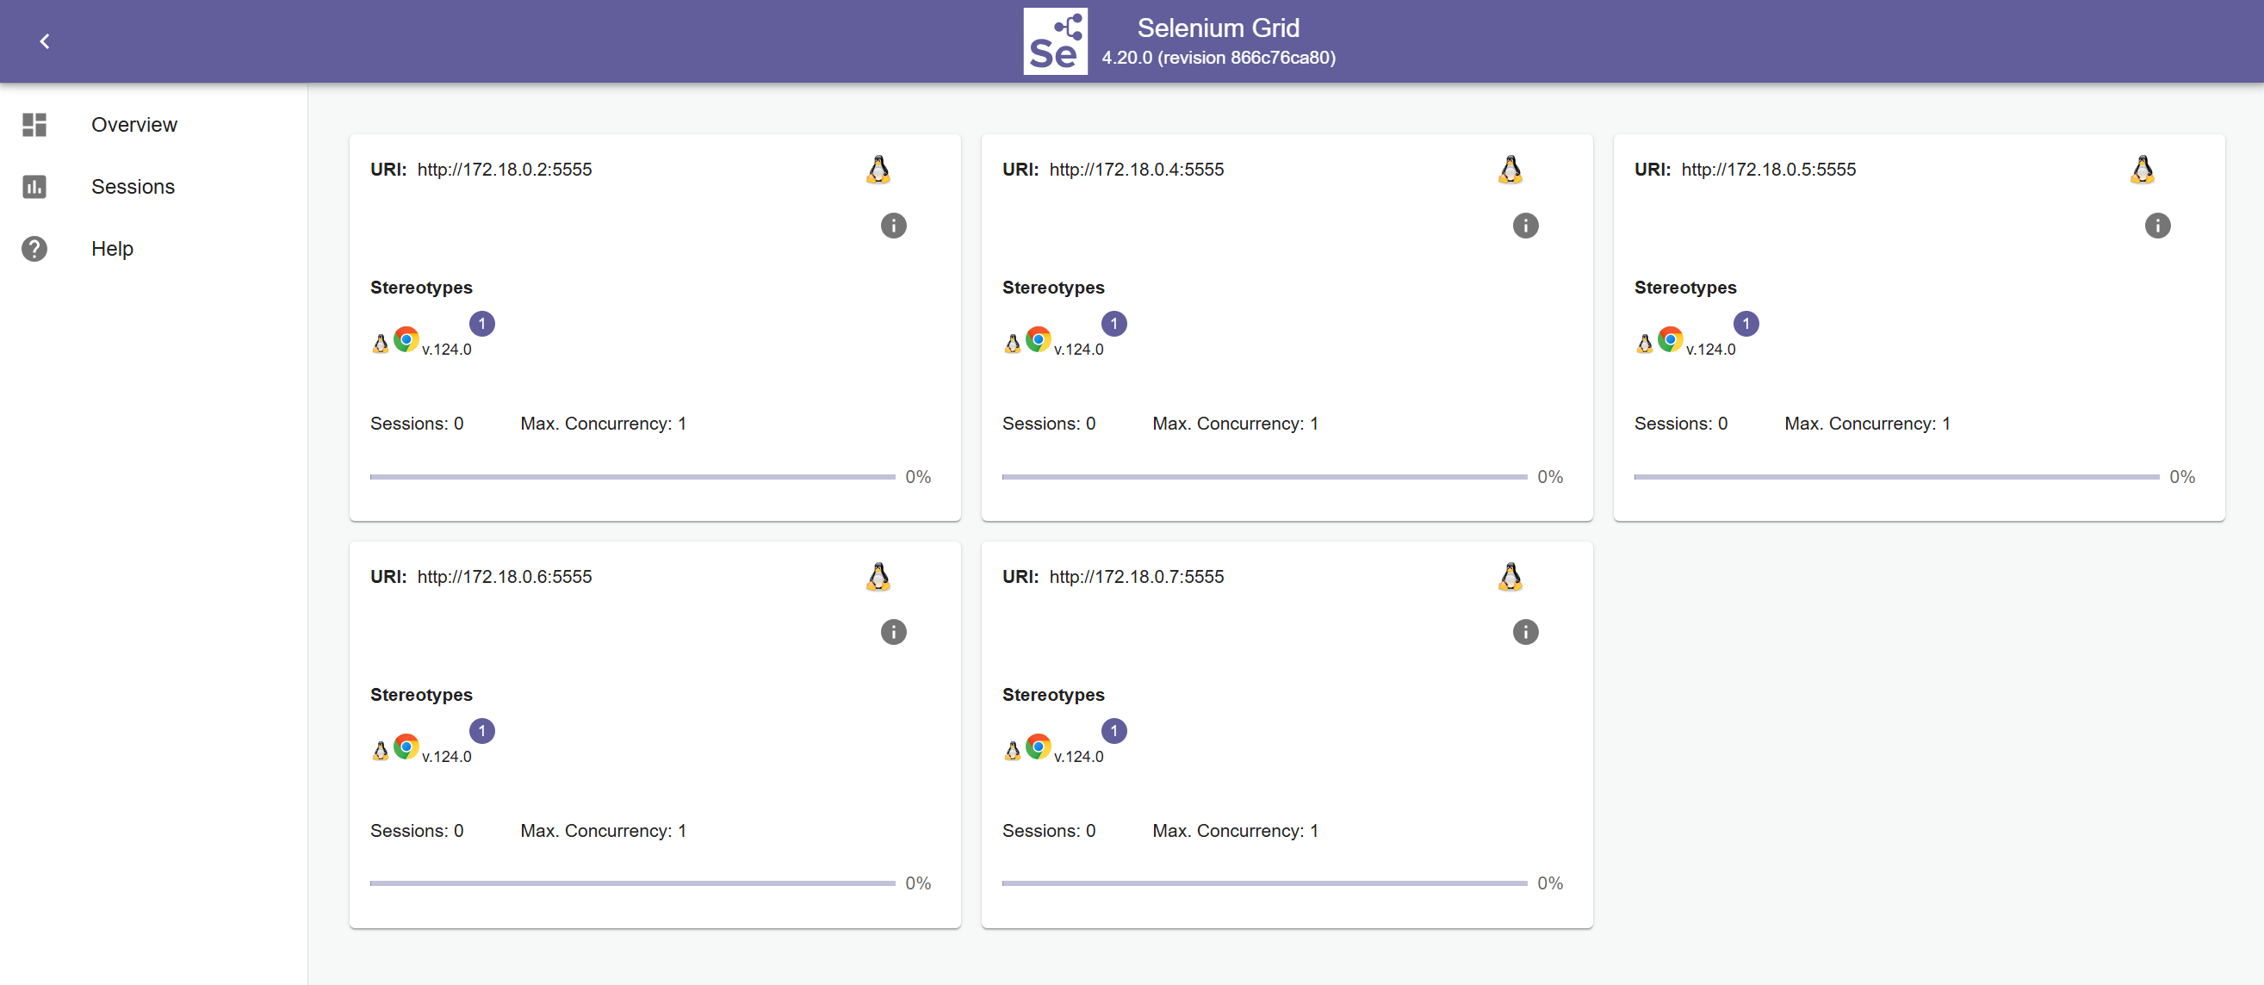Open the Sessions page
Screen dimensions: 2264x985
[133, 186]
